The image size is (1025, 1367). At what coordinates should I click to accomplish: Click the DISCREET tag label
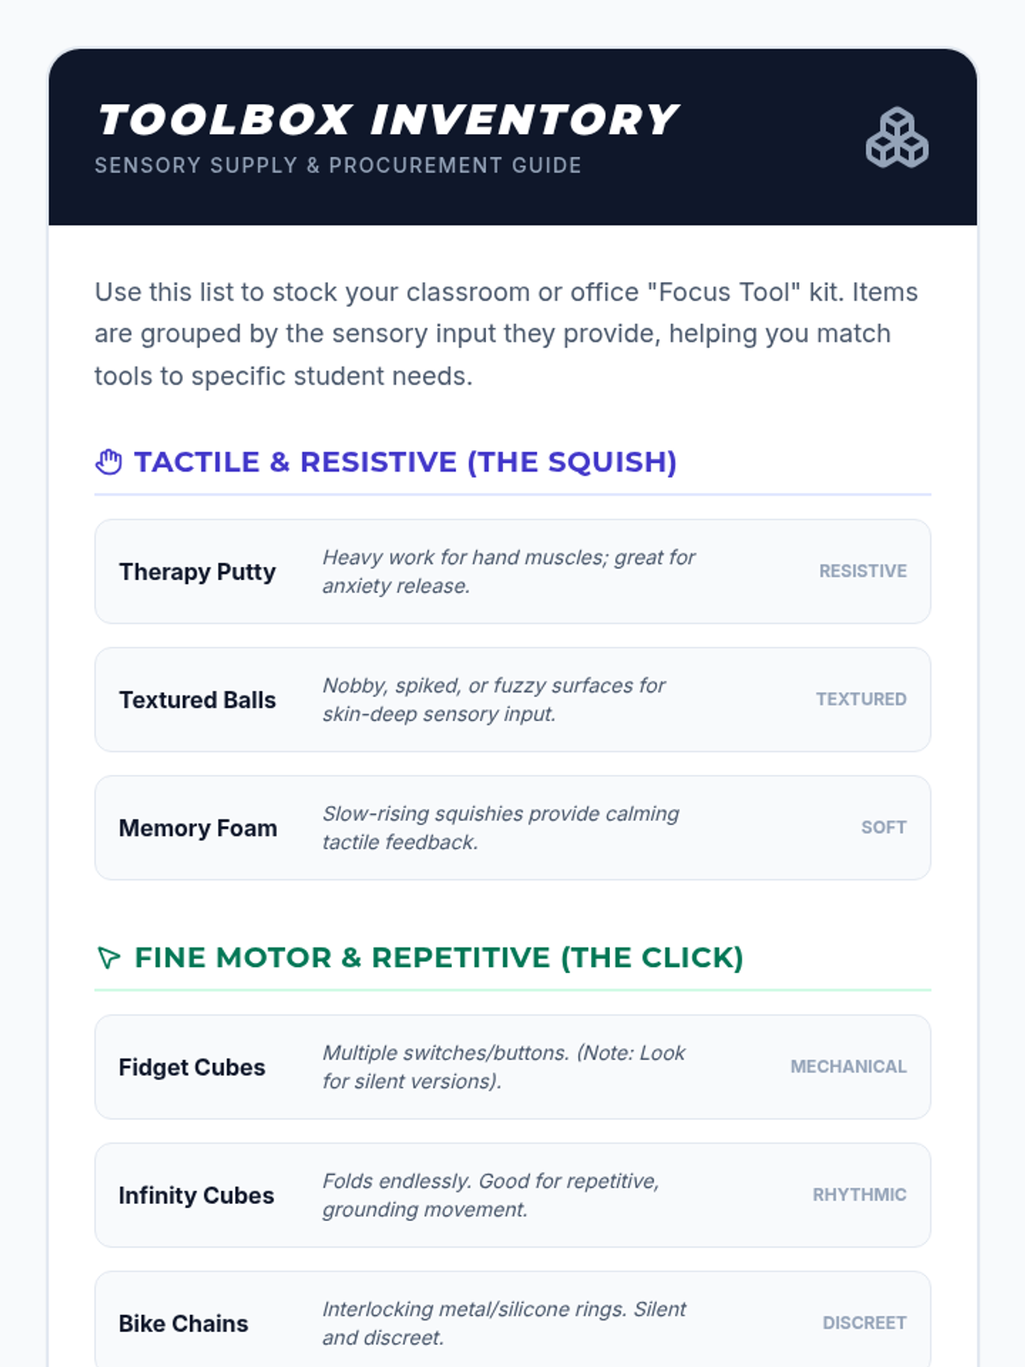click(x=864, y=1323)
